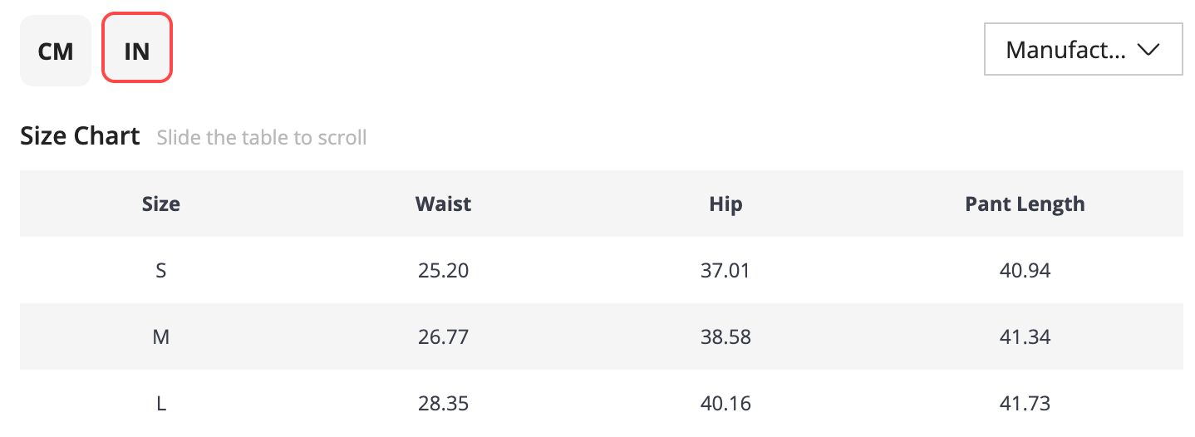Viewport: 1195px width, 437px height.
Task: Click pant length value 40.94
Action: pos(1025,270)
